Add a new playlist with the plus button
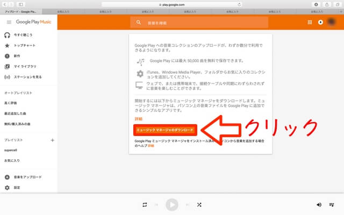Screen dimensions: 344x215 coord(52,140)
